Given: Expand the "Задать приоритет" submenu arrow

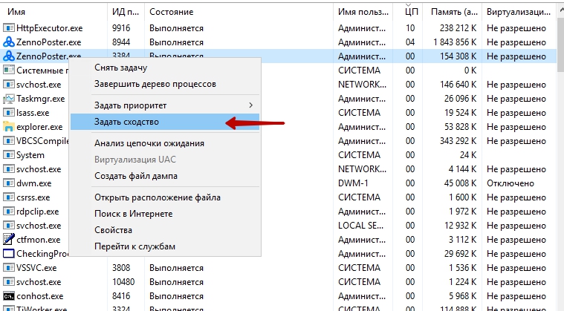Looking at the screenshot, I should pos(250,105).
